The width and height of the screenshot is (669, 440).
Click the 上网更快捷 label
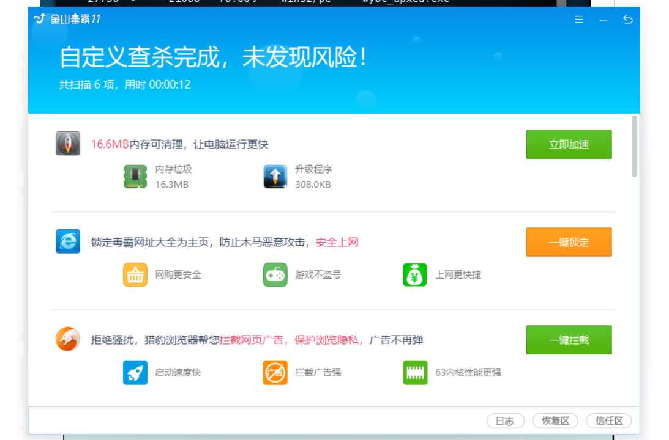pyautogui.click(x=458, y=275)
